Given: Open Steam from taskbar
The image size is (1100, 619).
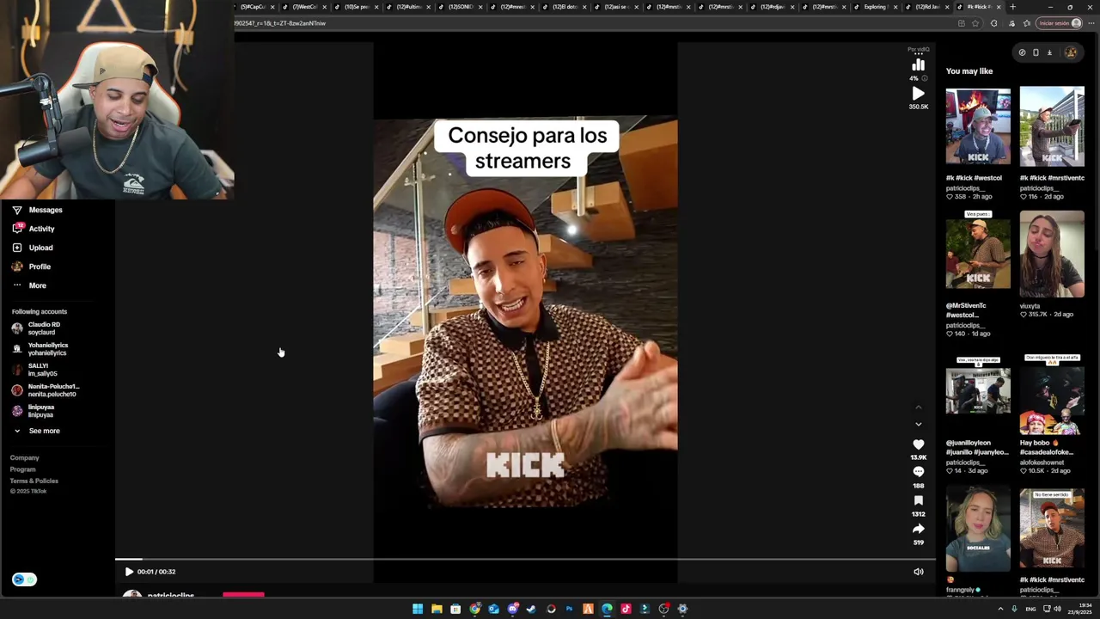Looking at the screenshot, I should 531,609.
